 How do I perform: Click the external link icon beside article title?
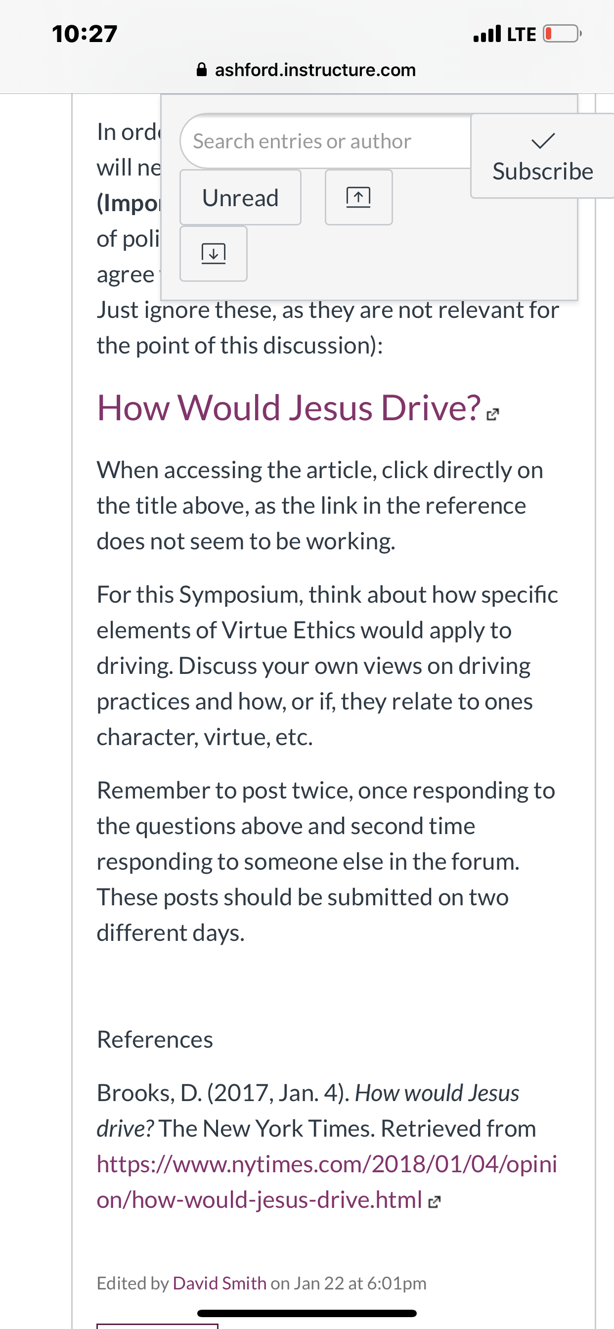(x=493, y=414)
